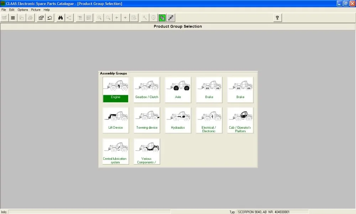The width and height of the screenshot is (356, 214).
Task: Open the shopping cart toolbar icon
Action: click(x=4, y=18)
